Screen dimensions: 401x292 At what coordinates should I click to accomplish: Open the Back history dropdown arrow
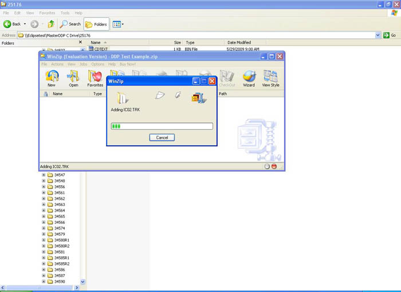25,24
